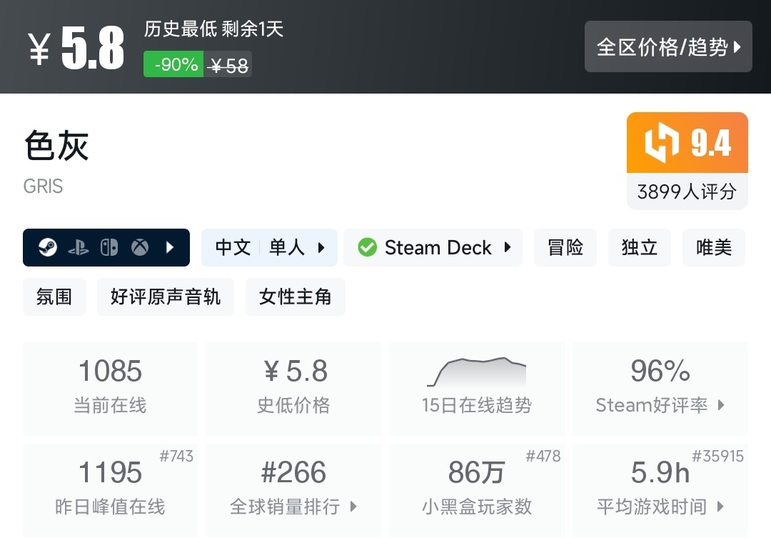Viewport: 771px width, 538px height.
Task: Expand the 中文 单人 language details
Action: point(269,248)
